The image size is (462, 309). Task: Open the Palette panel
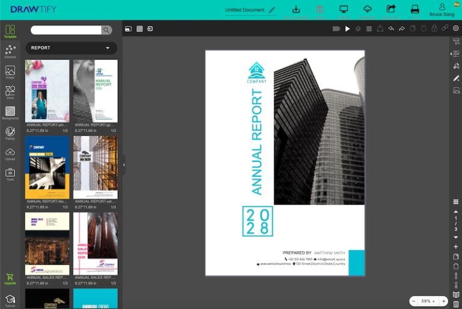pyautogui.click(x=10, y=133)
